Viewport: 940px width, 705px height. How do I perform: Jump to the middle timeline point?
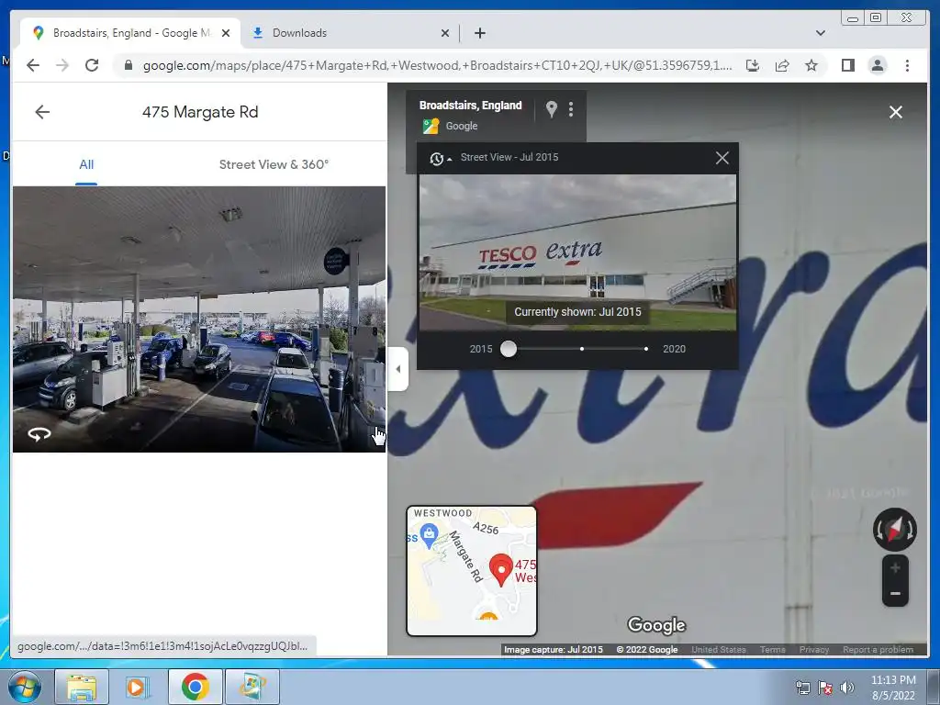click(581, 349)
